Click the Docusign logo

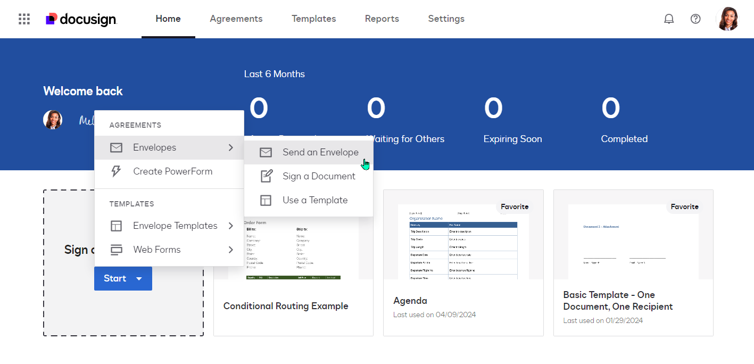coord(81,19)
